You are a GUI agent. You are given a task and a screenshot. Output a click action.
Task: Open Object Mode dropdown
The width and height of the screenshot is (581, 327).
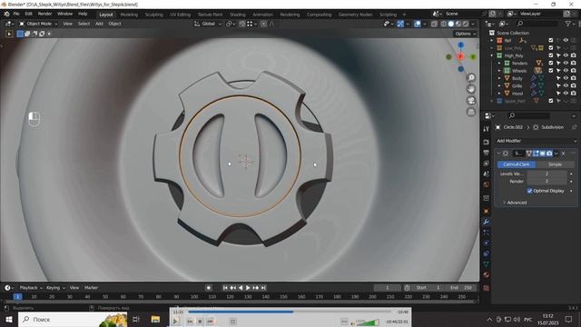pyautogui.click(x=38, y=24)
